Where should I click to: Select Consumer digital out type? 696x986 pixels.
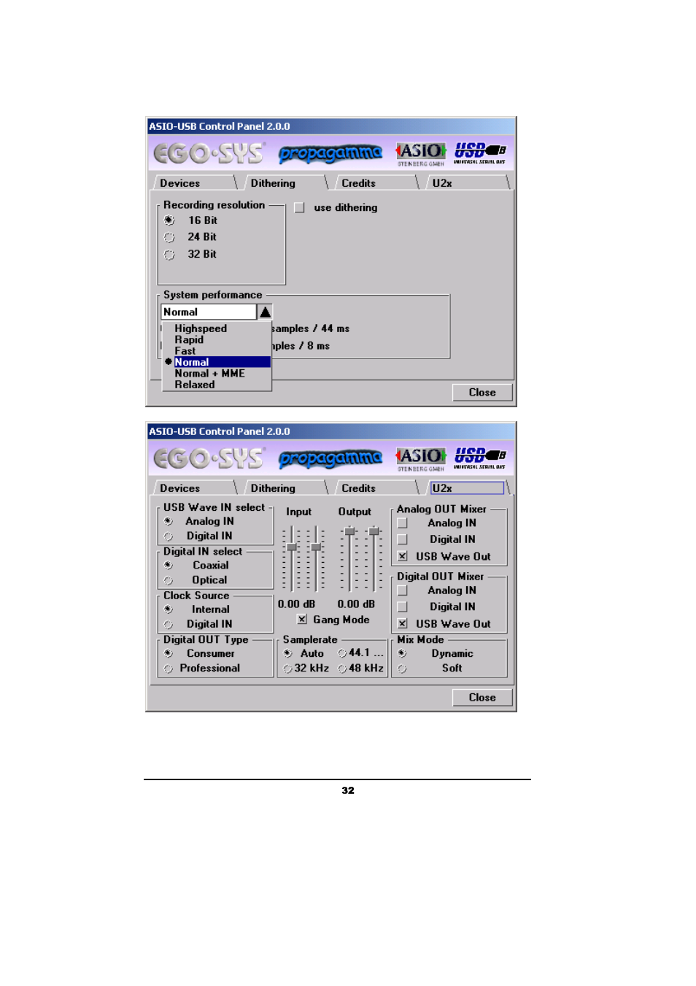[169, 654]
